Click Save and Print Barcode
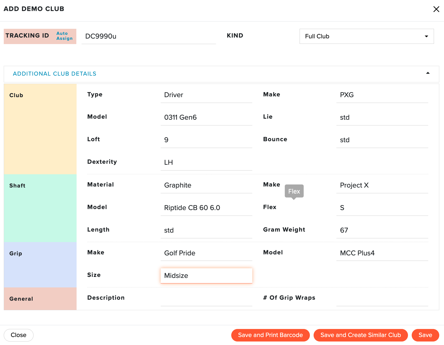444x345 pixels. point(270,335)
